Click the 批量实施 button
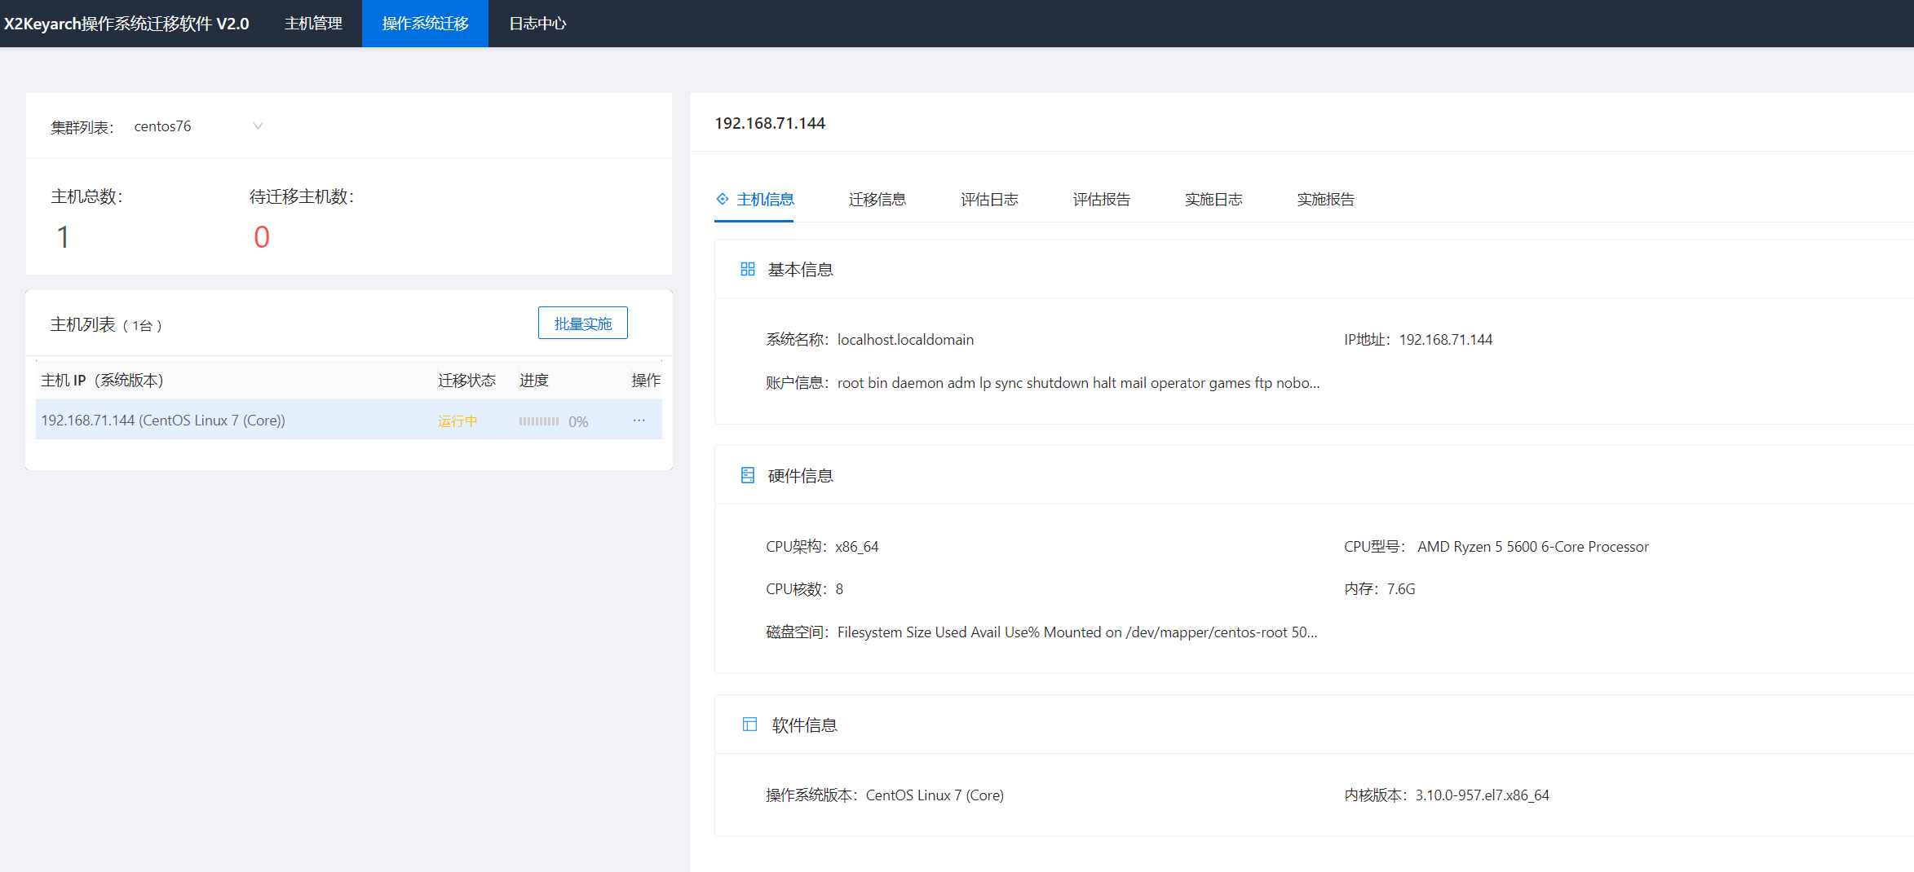 click(x=582, y=324)
